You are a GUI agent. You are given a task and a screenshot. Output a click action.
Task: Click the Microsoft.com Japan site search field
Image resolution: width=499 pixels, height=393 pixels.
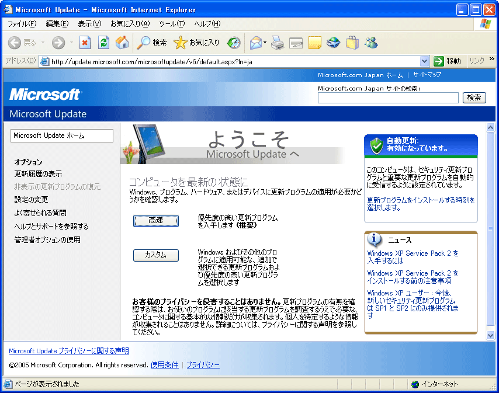pos(388,98)
